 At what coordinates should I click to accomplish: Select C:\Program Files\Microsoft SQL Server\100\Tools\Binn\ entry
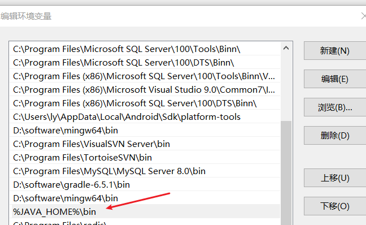(145, 49)
